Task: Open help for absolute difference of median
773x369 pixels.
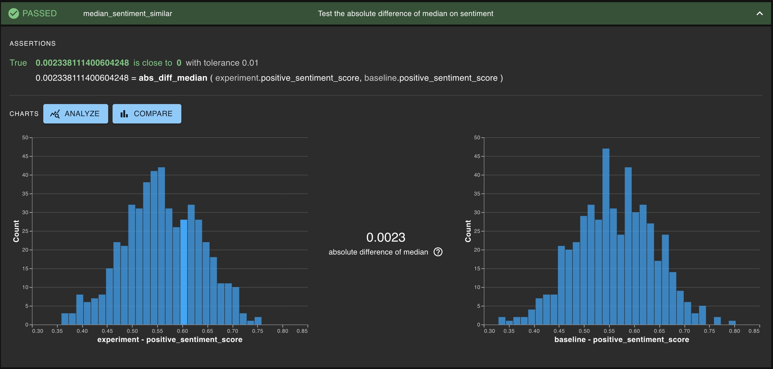Action: pyautogui.click(x=438, y=252)
